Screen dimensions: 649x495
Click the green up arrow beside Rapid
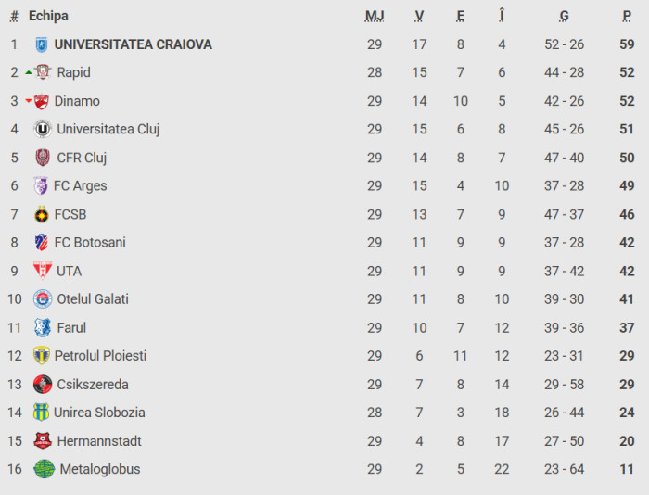tap(29, 72)
